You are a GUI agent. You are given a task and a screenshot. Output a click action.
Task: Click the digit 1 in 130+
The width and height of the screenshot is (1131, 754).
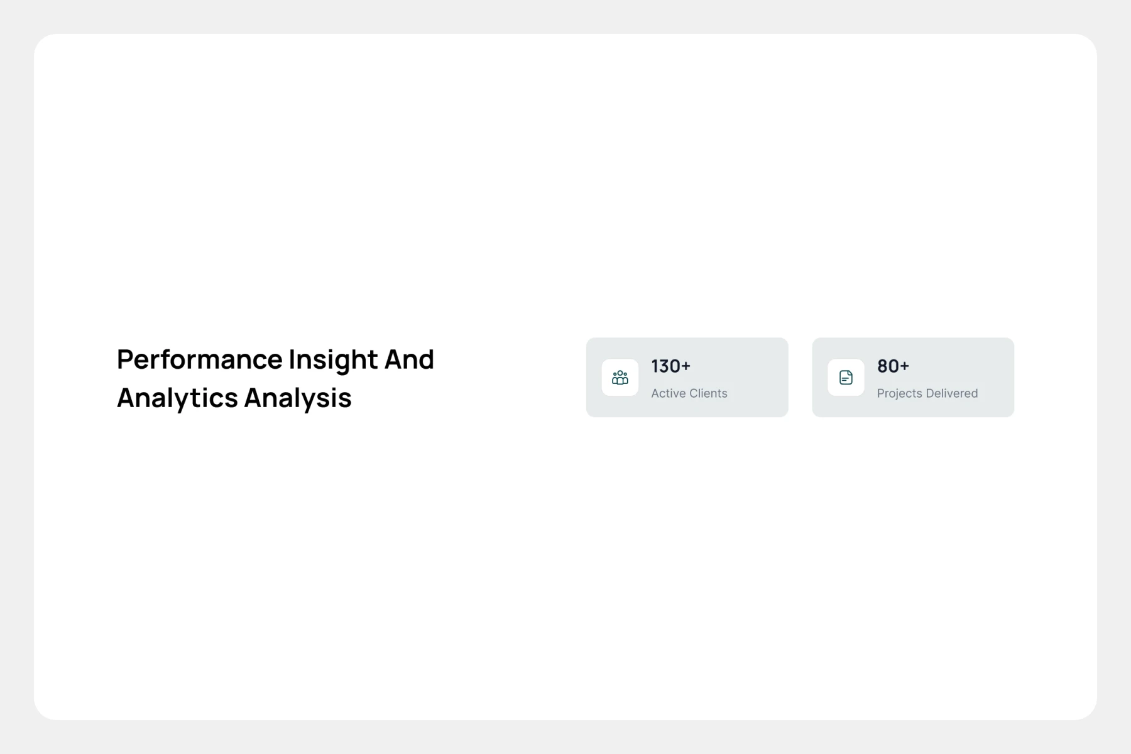(655, 366)
